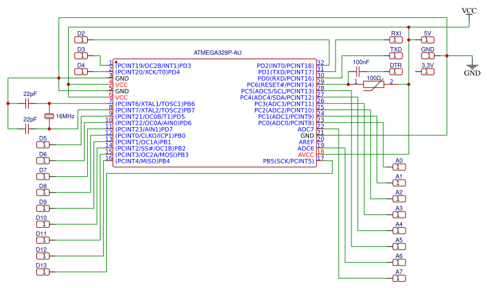Select the A5 connector pad
487x288 pixels.
click(x=399, y=247)
